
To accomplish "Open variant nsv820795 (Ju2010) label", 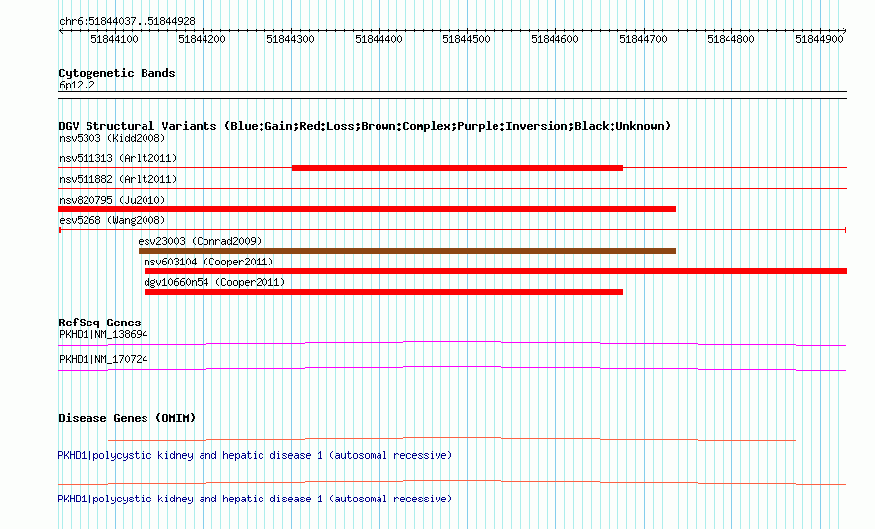I will pos(112,200).
